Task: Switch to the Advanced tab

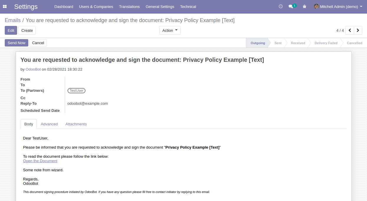Action: 49,124
